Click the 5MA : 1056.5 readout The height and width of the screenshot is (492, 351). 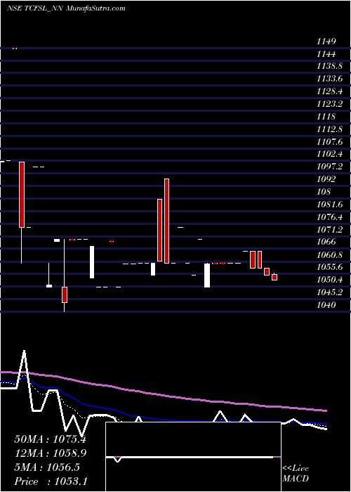47,467
